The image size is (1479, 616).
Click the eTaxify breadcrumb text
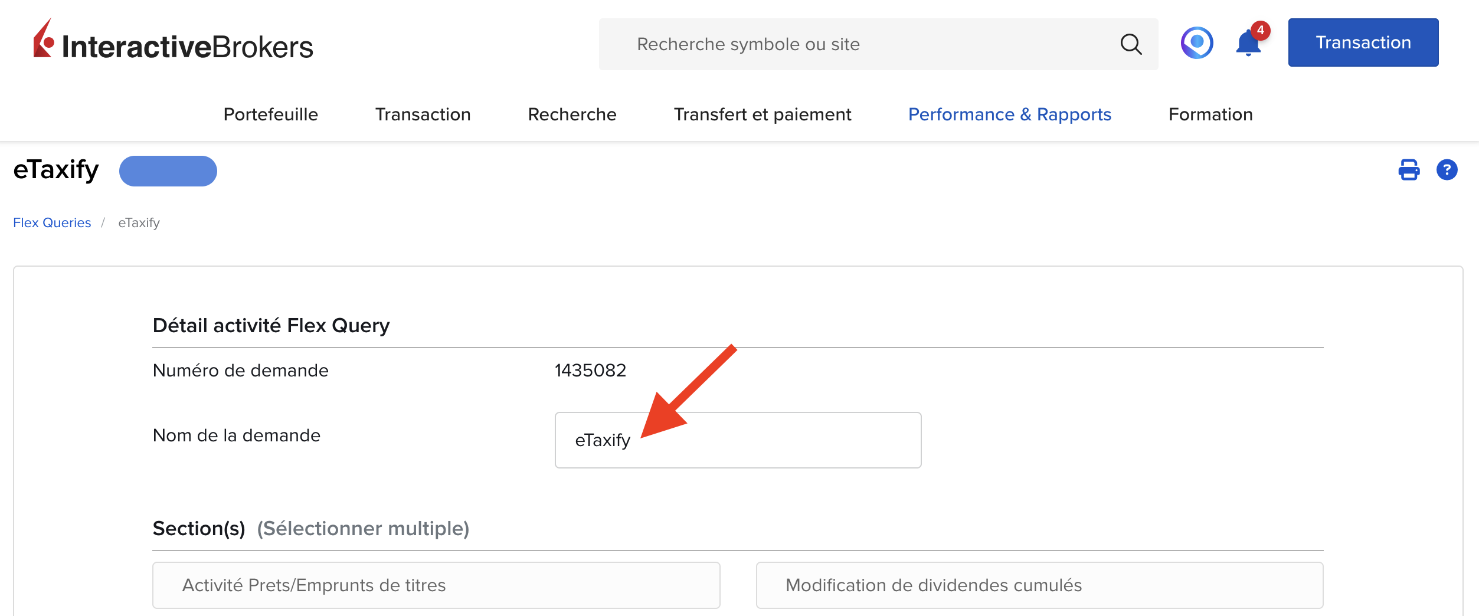point(139,223)
